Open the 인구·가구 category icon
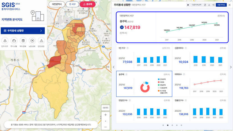 click(5, 41)
